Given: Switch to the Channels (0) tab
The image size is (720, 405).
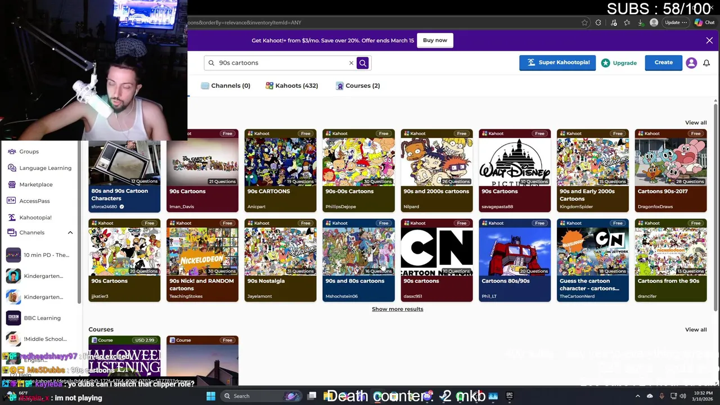Looking at the screenshot, I should [x=226, y=85].
